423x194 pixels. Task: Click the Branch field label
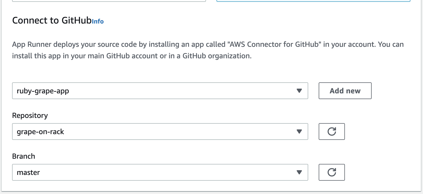[x=24, y=156]
